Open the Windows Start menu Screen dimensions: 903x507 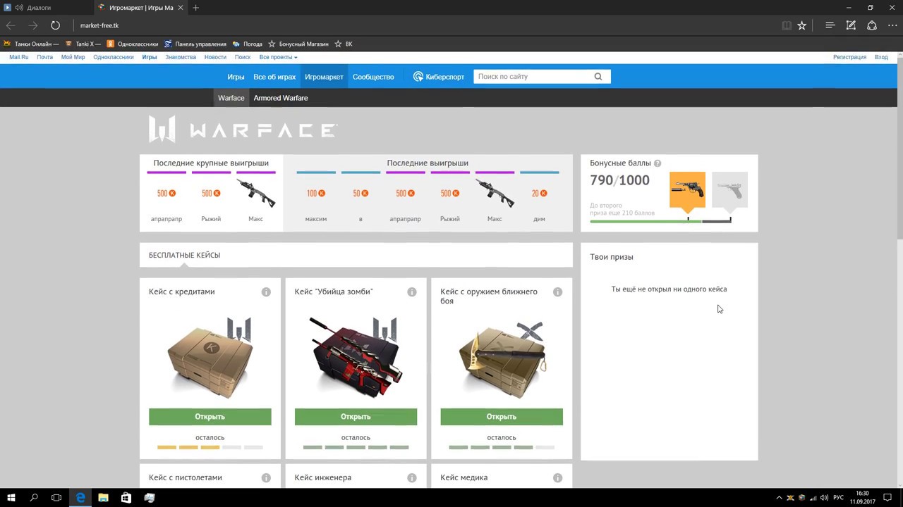tap(11, 498)
